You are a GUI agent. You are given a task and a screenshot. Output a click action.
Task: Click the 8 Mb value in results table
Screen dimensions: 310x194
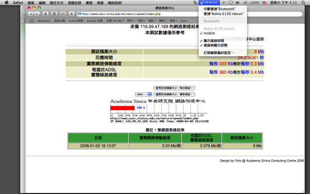click(259, 52)
